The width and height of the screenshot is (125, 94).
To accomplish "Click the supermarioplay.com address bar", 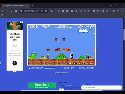I will click(31, 11).
